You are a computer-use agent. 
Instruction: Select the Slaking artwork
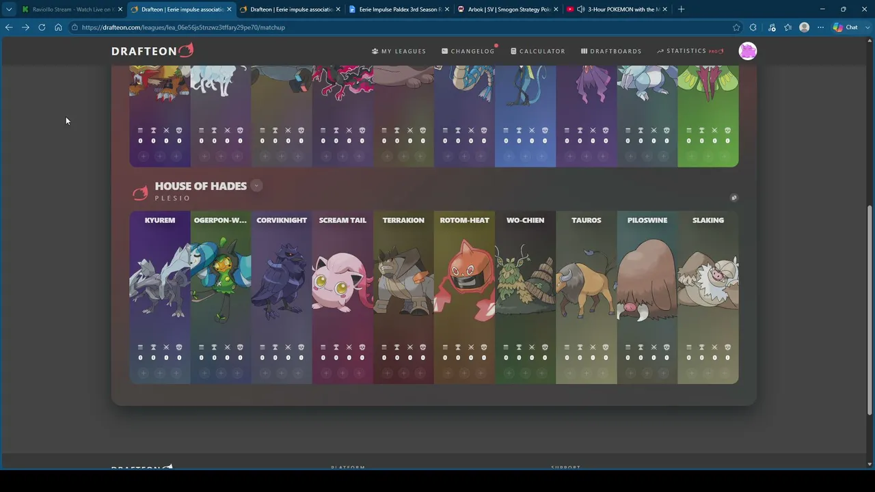(708, 282)
